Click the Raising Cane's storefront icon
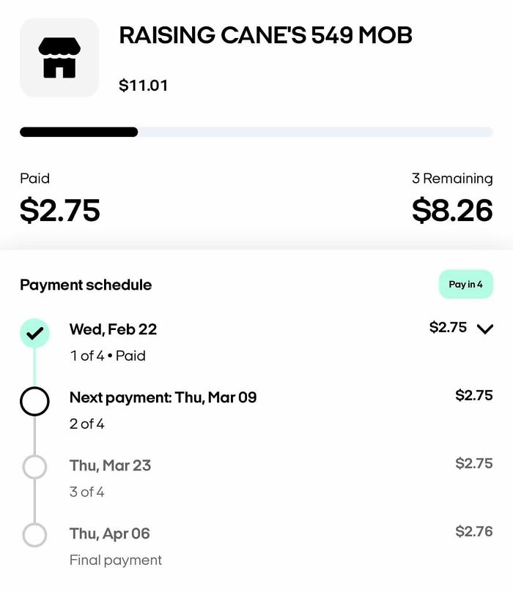The width and height of the screenshot is (513, 592). coord(59,59)
